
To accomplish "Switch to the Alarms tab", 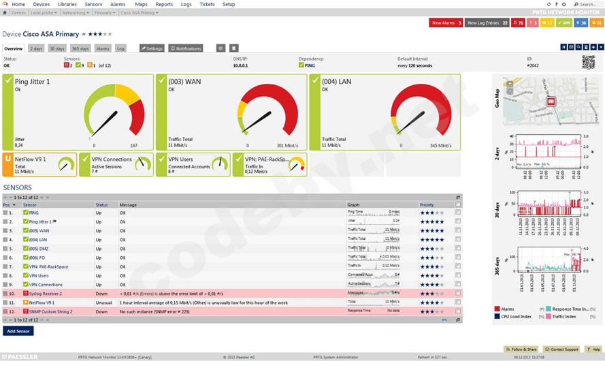I will point(103,48).
